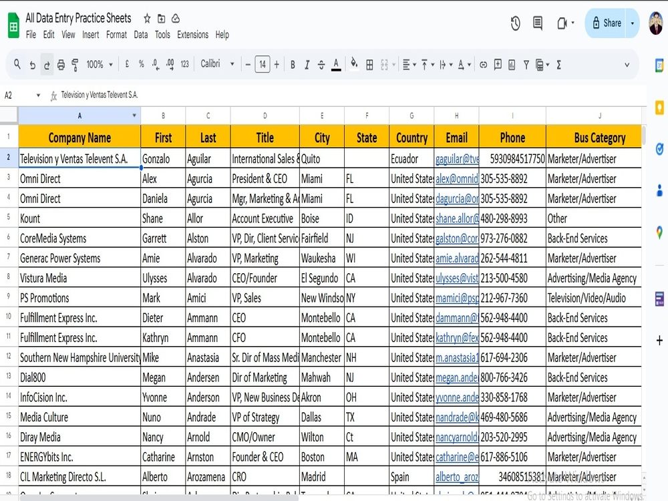Redo the last action
668x501 pixels.
click(x=47, y=65)
